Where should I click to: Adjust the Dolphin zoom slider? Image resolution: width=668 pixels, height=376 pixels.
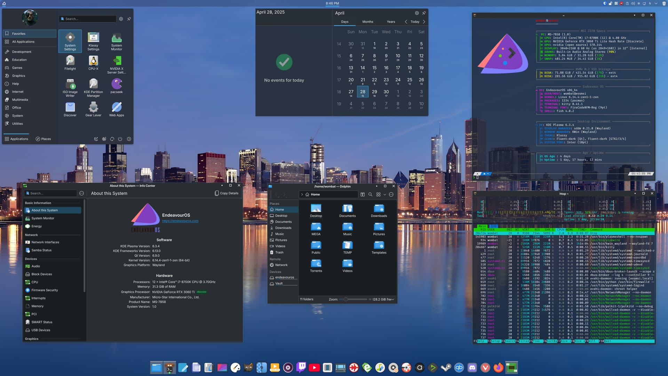click(353, 299)
